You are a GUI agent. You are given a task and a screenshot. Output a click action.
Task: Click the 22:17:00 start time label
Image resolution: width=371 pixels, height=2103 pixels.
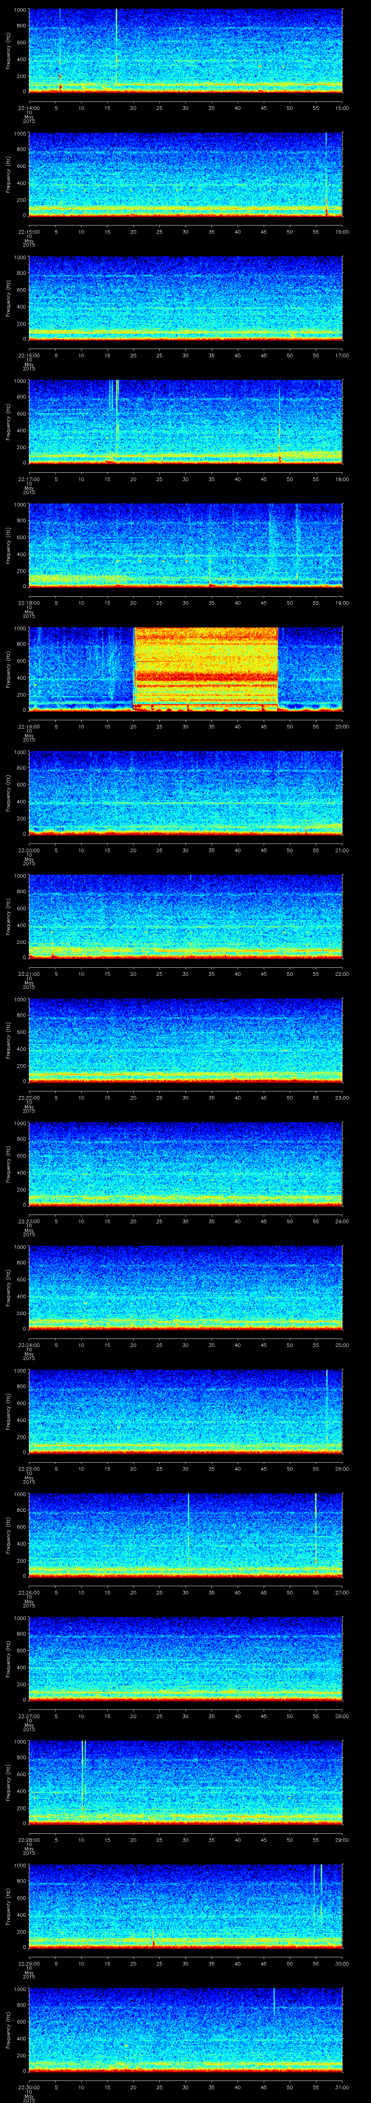pos(29,479)
